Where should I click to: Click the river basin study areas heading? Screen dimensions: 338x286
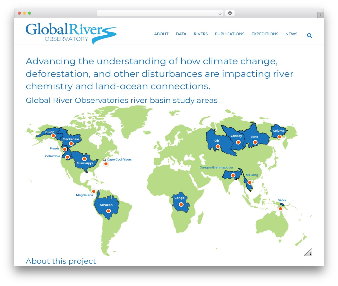coord(121,101)
